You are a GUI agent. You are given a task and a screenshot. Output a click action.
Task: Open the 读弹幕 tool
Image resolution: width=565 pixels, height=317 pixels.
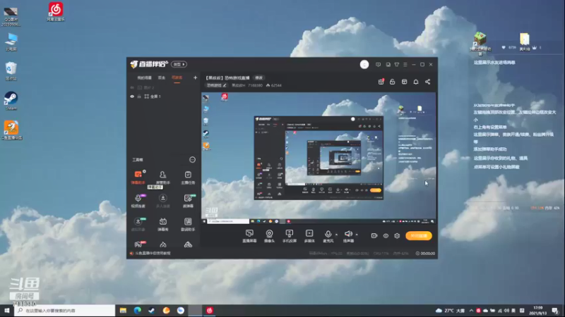point(188,201)
